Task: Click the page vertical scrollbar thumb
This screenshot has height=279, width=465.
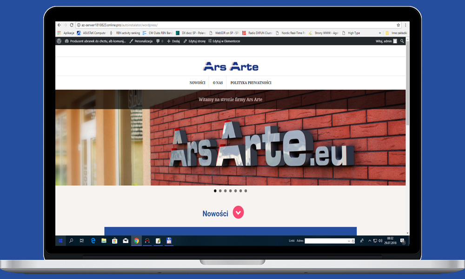Action: (407, 83)
